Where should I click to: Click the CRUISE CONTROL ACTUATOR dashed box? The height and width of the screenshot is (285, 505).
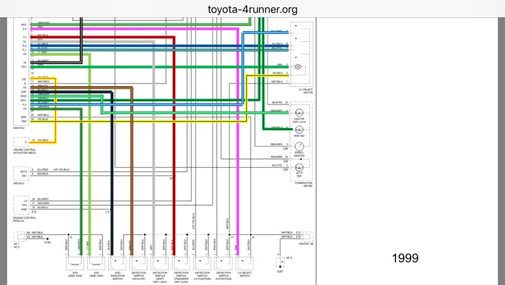(x=21, y=142)
